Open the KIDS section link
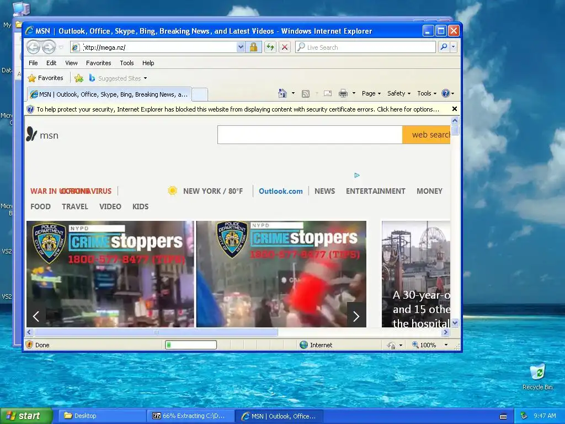The height and width of the screenshot is (424, 565). click(140, 206)
